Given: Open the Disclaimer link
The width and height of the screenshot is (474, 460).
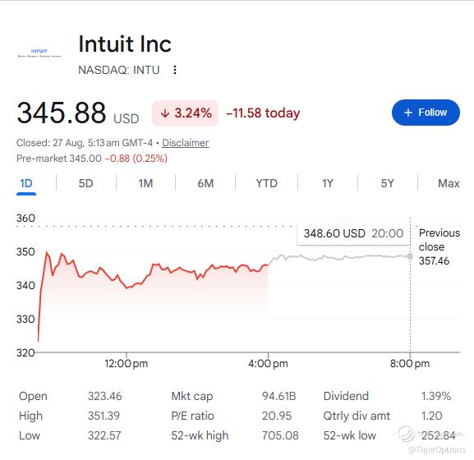Looking at the screenshot, I should [186, 143].
